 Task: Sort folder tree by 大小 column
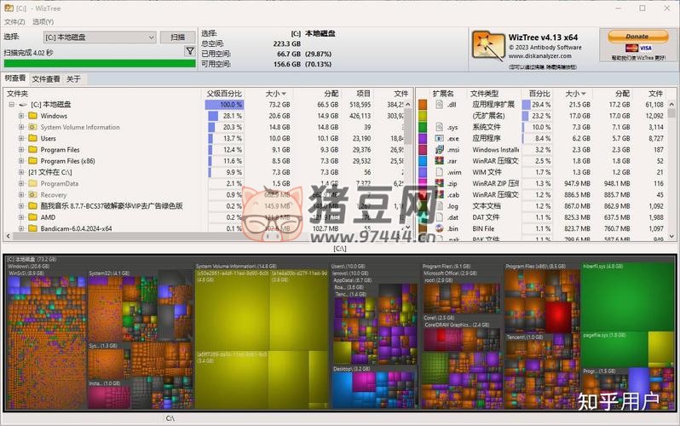pyautogui.click(x=275, y=93)
